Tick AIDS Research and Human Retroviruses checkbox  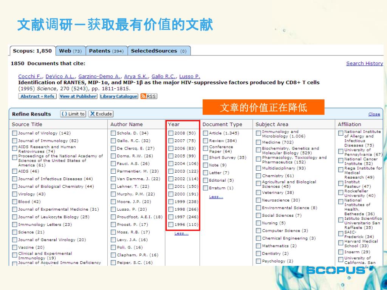(15, 148)
